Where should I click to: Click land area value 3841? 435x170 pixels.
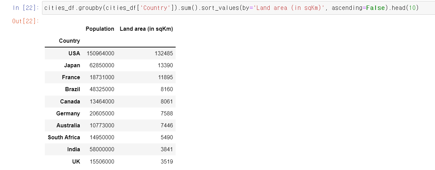(167, 150)
